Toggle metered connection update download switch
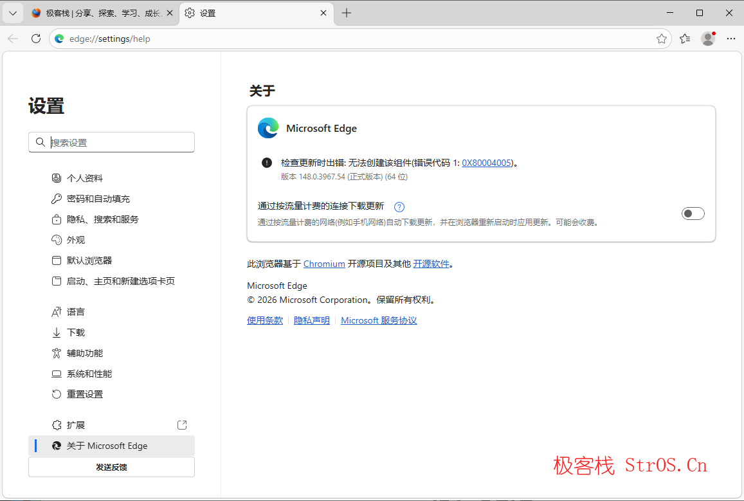Screen dimensions: 744x501 coord(693,214)
